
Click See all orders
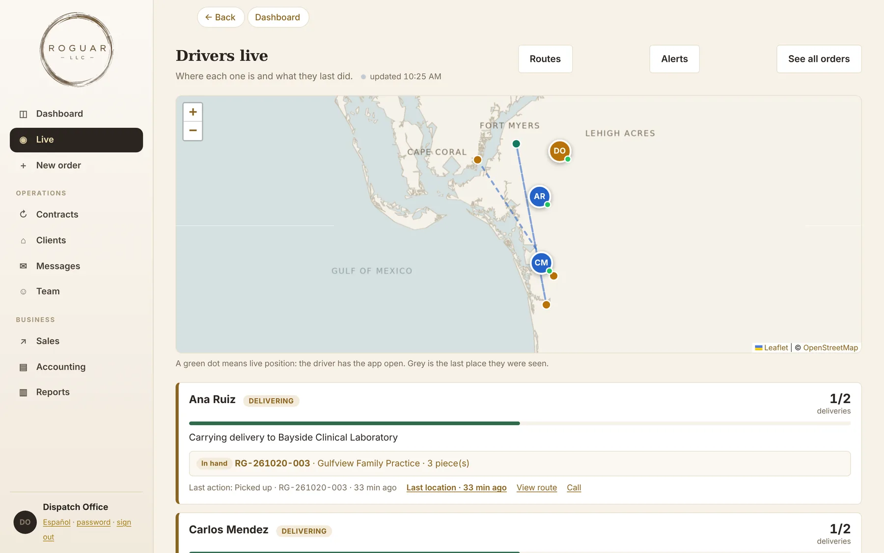[x=819, y=59]
